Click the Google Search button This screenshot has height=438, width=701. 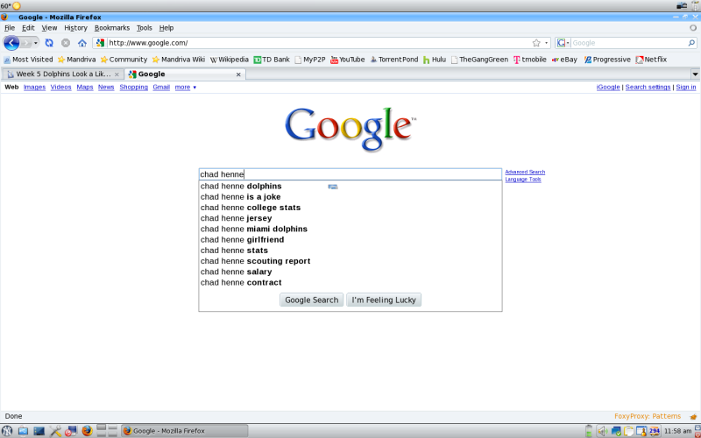(x=312, y=300)
